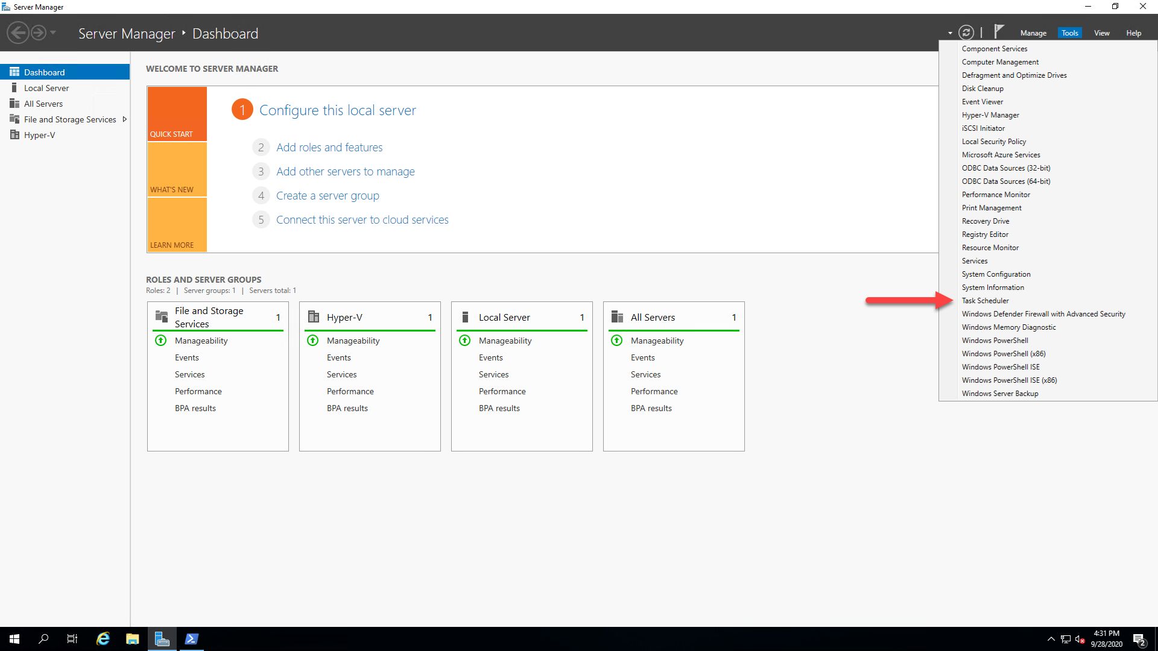Click Configure this local server link
The image size is (1158, 651).
click(x=338, y=110)
